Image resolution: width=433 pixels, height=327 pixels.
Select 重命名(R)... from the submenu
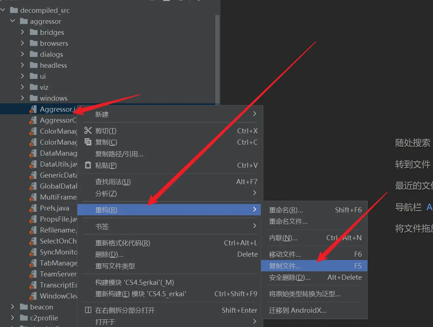click(x=286, y=210)
